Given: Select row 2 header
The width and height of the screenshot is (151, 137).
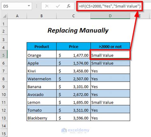Looking at the screenshot, I should (4, 31).
